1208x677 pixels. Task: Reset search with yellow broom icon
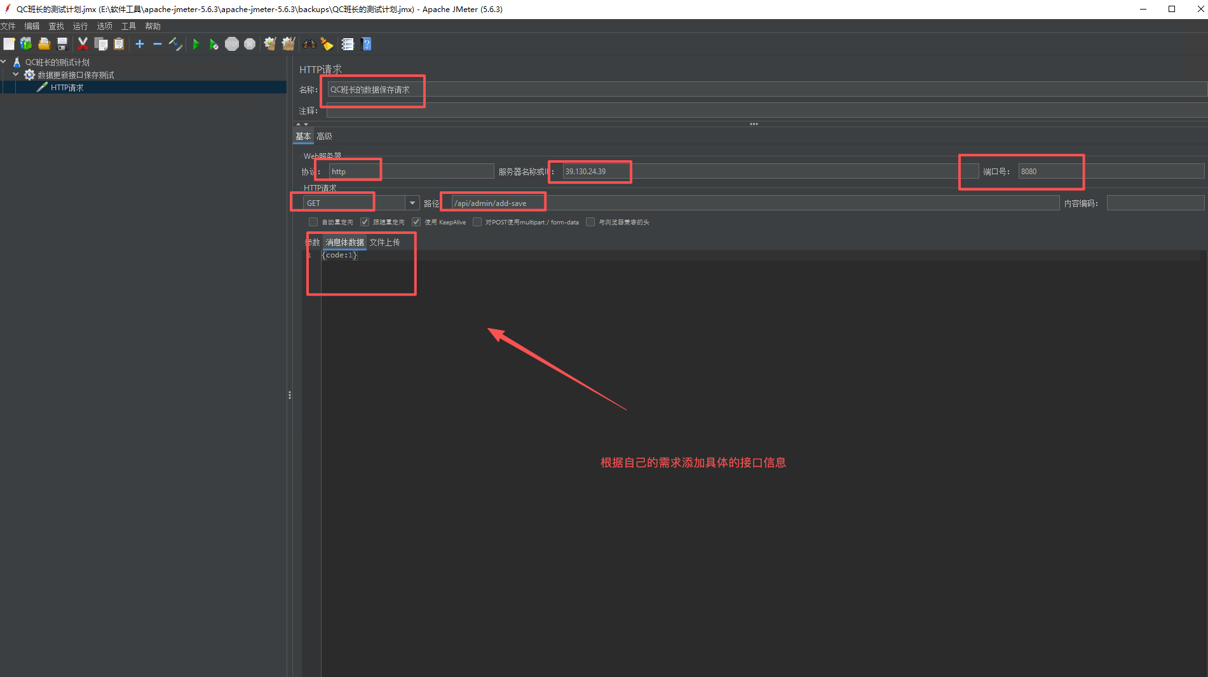coord(327,44)
